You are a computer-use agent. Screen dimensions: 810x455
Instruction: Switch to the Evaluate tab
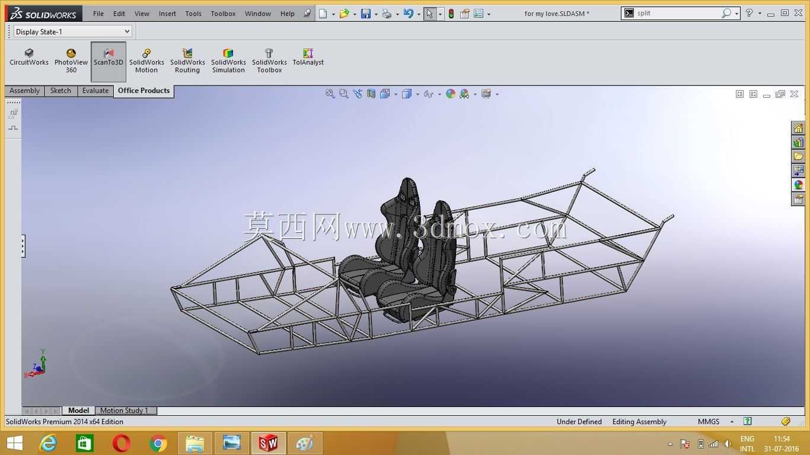click(95, 91)
